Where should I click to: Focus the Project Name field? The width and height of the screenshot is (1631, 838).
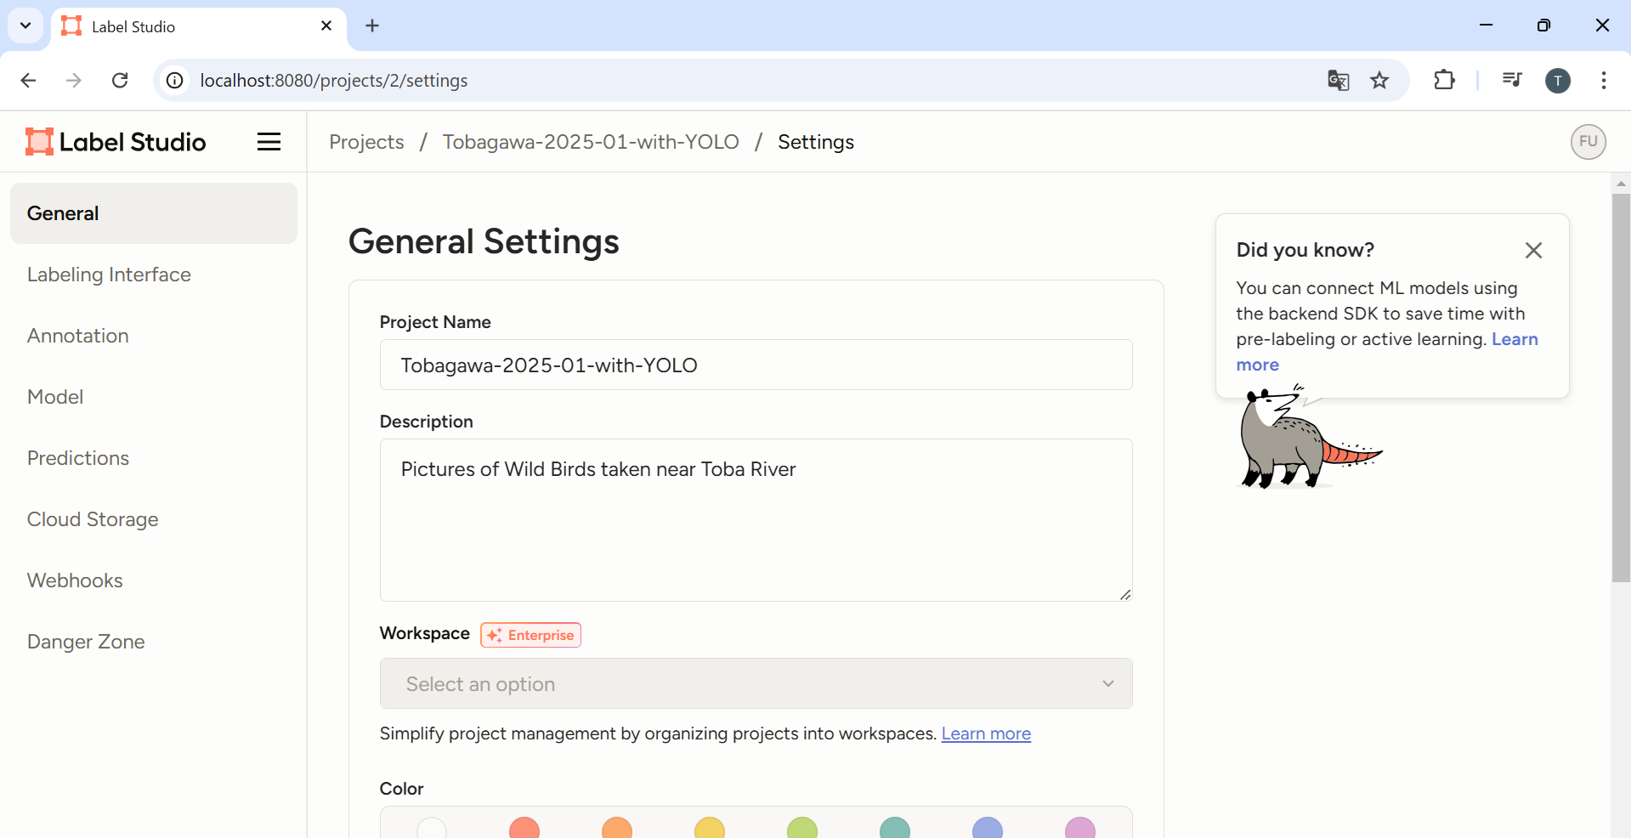(x=756, y=365)
